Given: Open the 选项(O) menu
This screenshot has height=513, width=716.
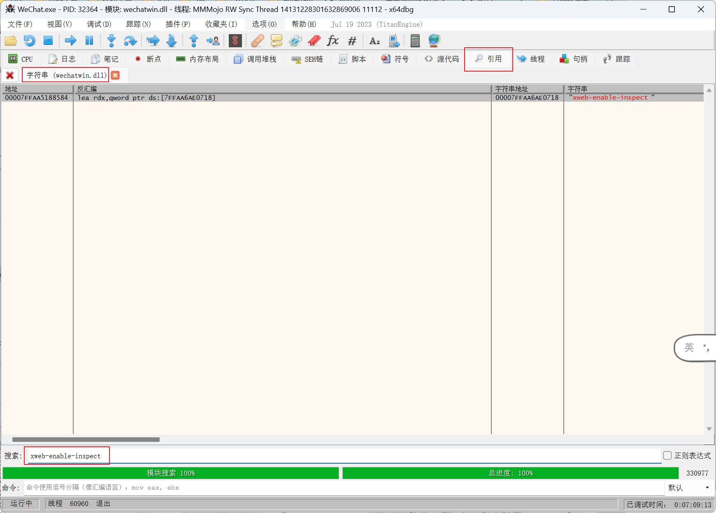Looking at the screenshot, I should pos(264,24).
